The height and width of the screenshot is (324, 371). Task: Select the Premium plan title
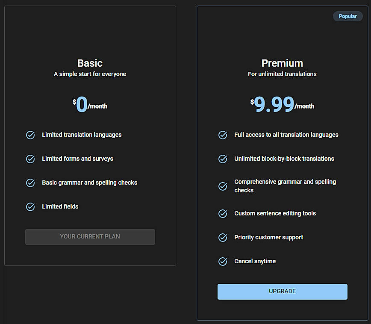pyautogui.click(x=282, y=63)
